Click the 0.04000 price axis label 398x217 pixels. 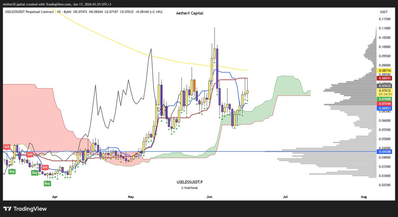click(x=385, y=158)
